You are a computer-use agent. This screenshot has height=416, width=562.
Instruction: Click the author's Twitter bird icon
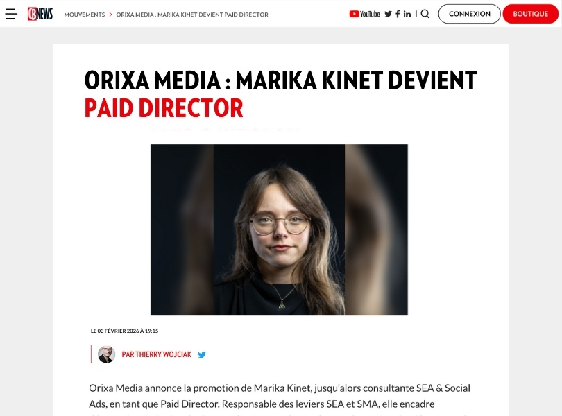pyautogui.click(x=202, y=355)
